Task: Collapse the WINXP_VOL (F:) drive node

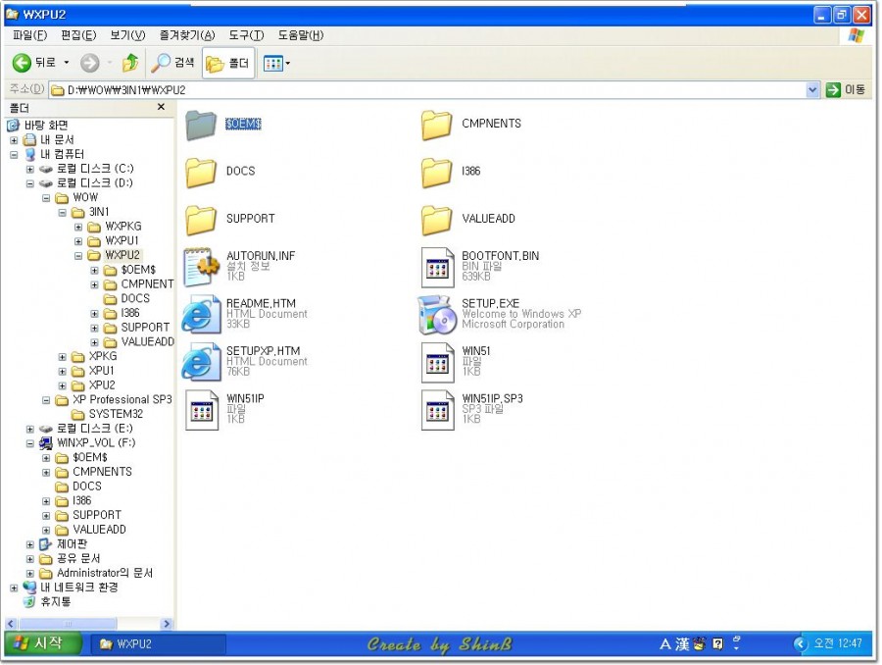Action: 30,443
